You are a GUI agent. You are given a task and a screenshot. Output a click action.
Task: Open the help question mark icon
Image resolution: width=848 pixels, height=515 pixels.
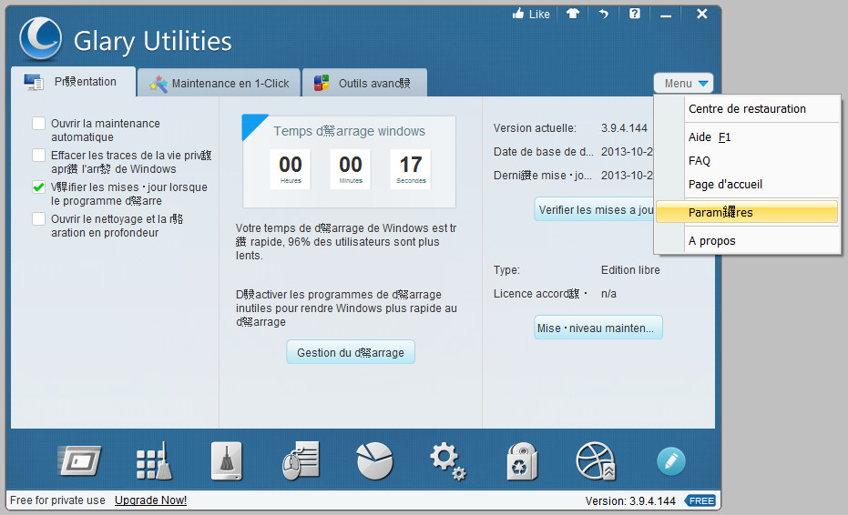pyautogui.click(x=634, y=14)
